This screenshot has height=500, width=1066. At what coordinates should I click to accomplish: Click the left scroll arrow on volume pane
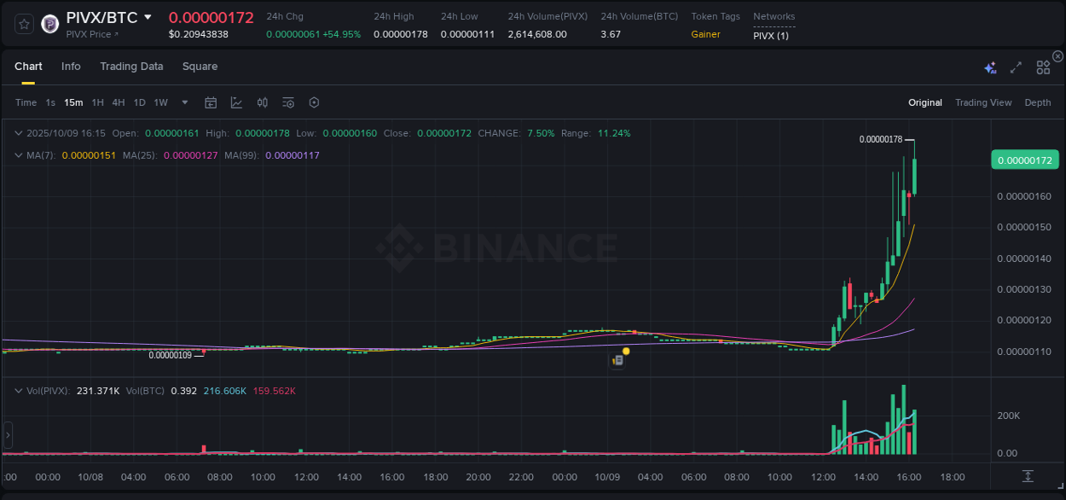(8, 435)
